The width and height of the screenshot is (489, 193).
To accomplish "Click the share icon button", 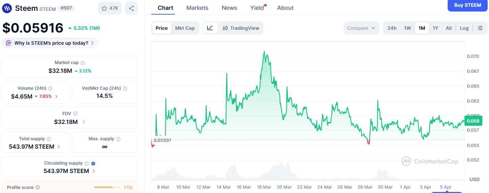I will (131, 8).
